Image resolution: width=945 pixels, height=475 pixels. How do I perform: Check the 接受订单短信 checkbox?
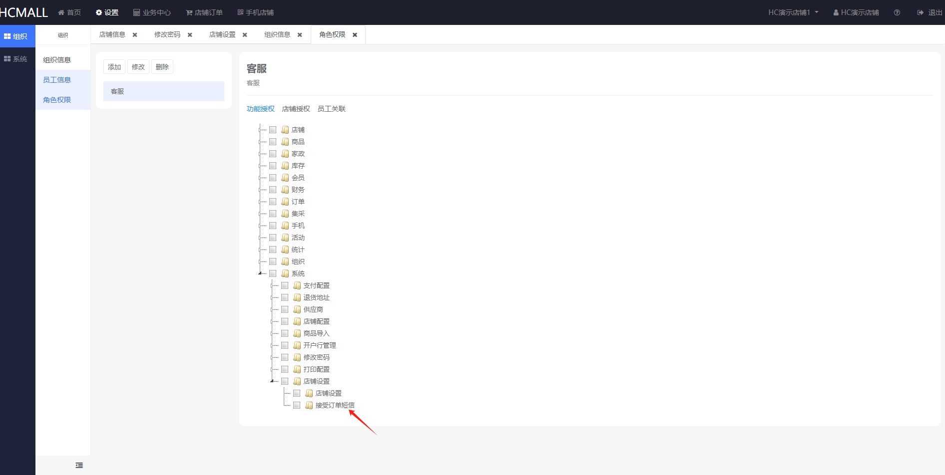coord(297,405)
